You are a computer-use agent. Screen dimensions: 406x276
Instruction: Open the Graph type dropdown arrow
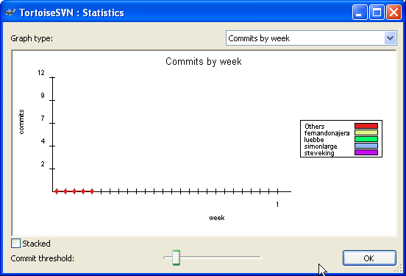coord(391,38)
